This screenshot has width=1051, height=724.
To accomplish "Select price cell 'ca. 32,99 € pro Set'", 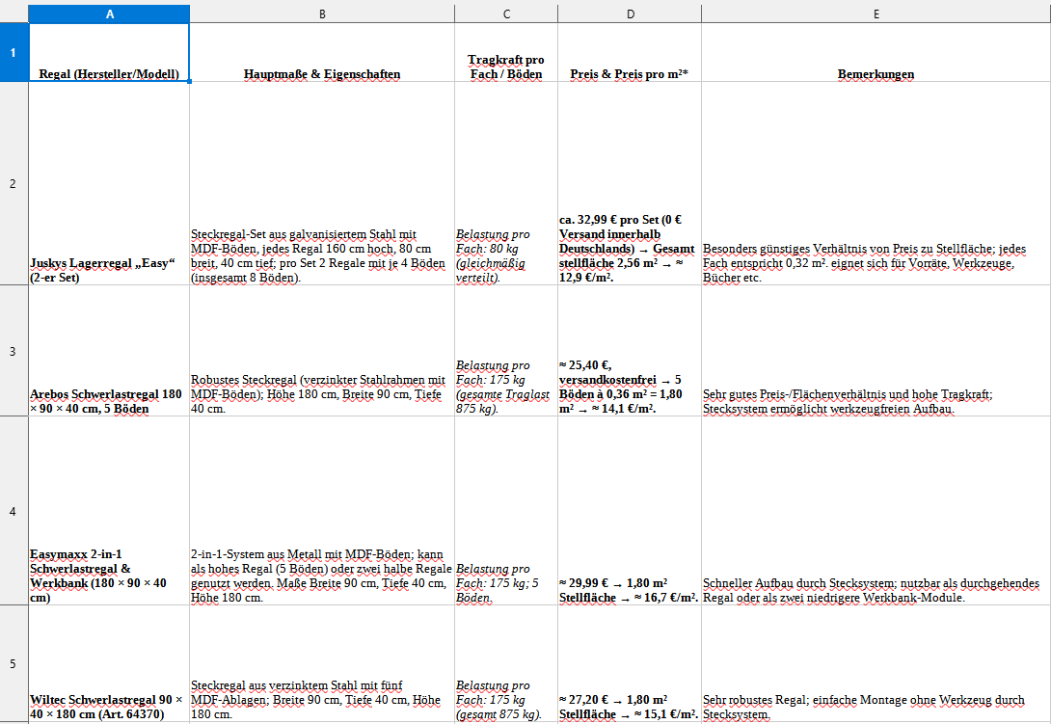I will pyautogui.click(x=630, y=183).
